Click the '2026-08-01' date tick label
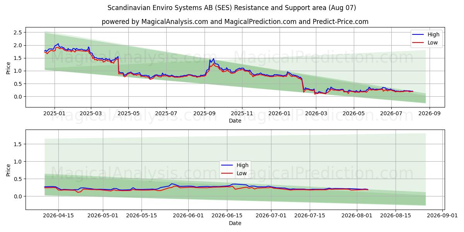The image size is (464, 232). click(357, 216)
